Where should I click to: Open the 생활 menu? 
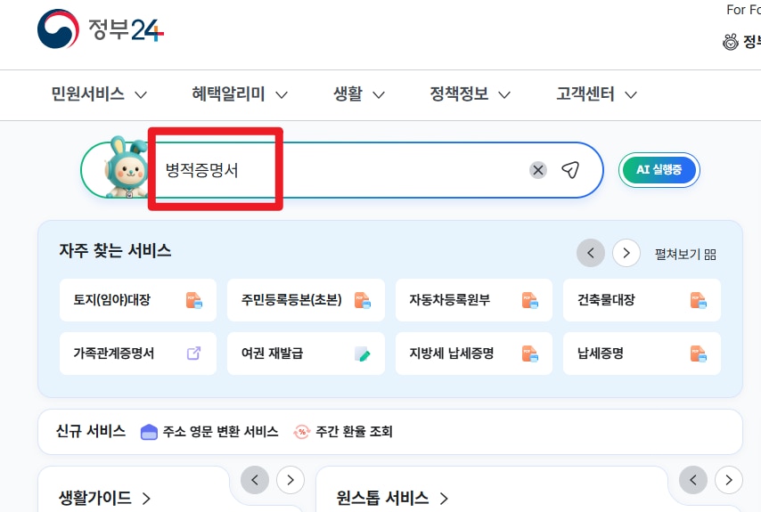pyautogui.click(x=359, y=94)
